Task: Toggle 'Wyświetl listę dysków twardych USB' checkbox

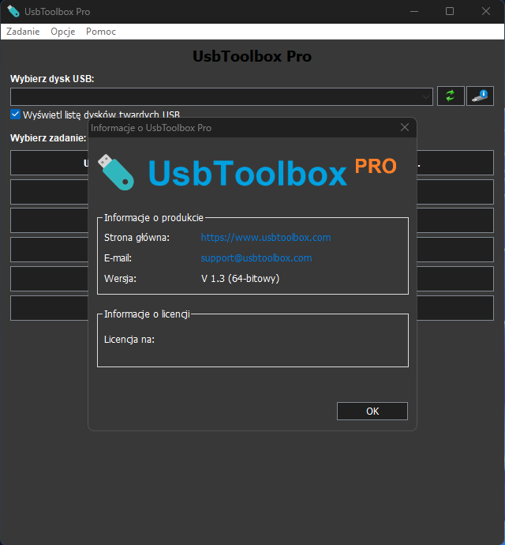Action: coord(15,115)
